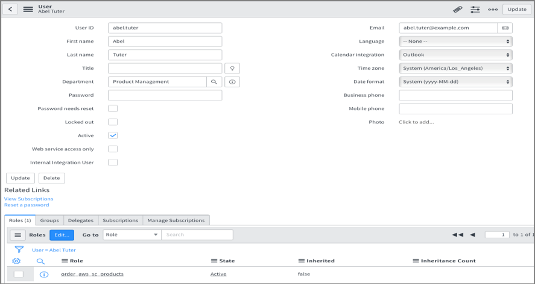Toggle column search magnifier icon

coord(40,261)
